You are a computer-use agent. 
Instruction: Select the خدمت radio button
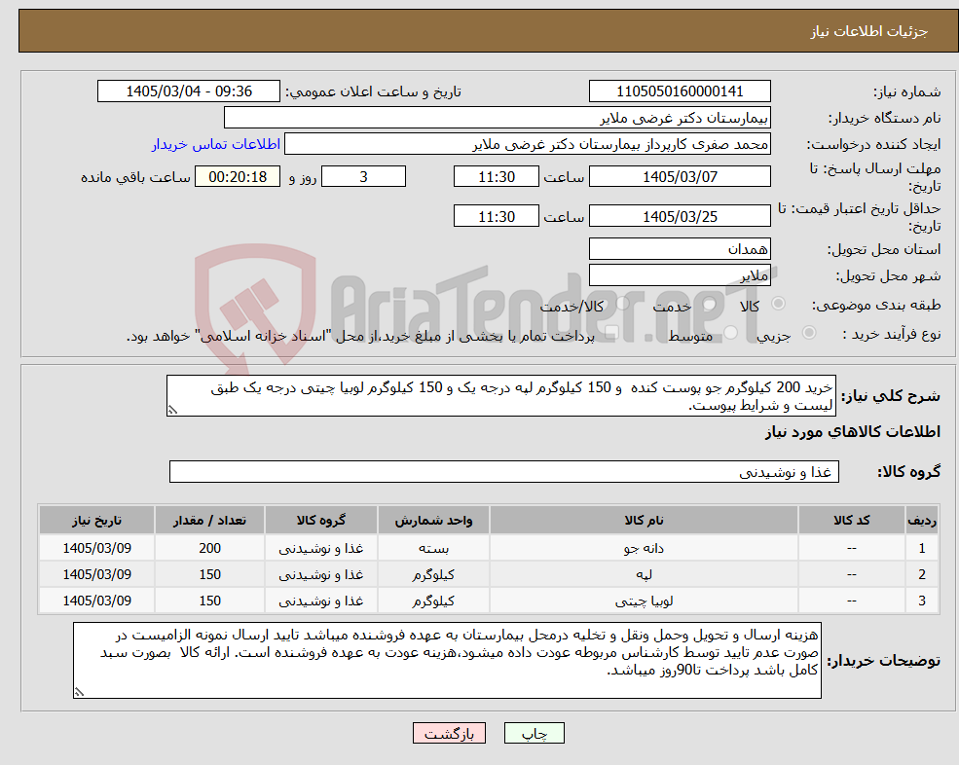[710, 304]
